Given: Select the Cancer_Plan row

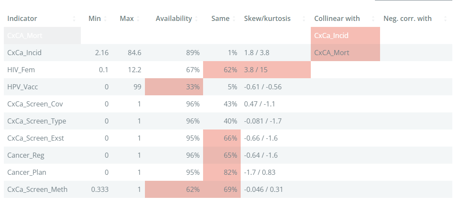Looking at the screenshot, I should (228, 172).
